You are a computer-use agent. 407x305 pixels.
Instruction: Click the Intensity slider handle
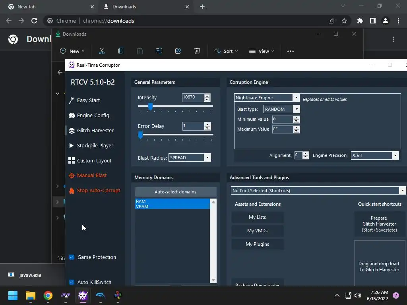coord(150,106)
